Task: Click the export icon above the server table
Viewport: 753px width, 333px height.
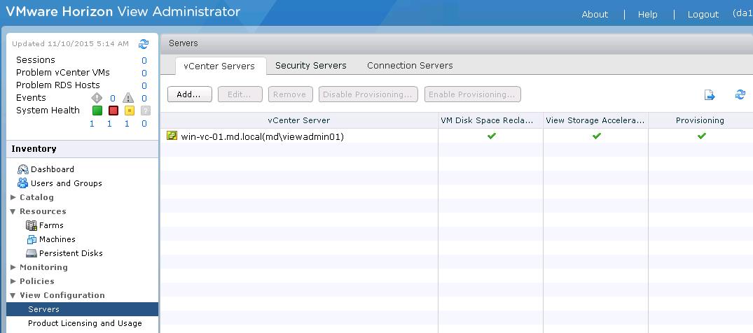Action: coord(710,95)
